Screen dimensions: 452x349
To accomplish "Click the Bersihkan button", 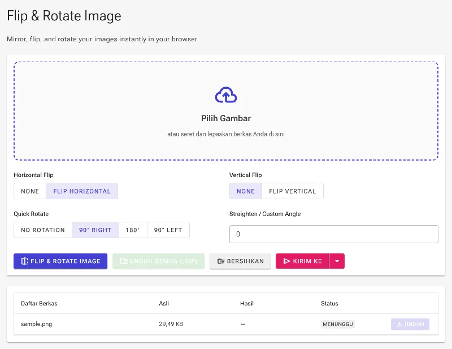I will pos(241,261).
